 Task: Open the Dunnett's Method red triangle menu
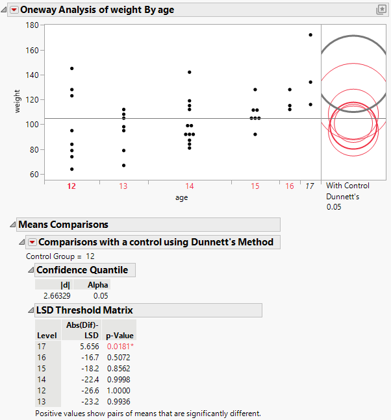pos(32,242)
